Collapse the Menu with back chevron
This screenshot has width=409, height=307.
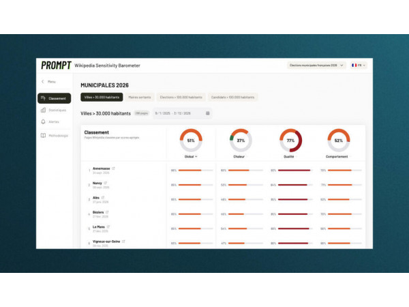coord(42,82)
